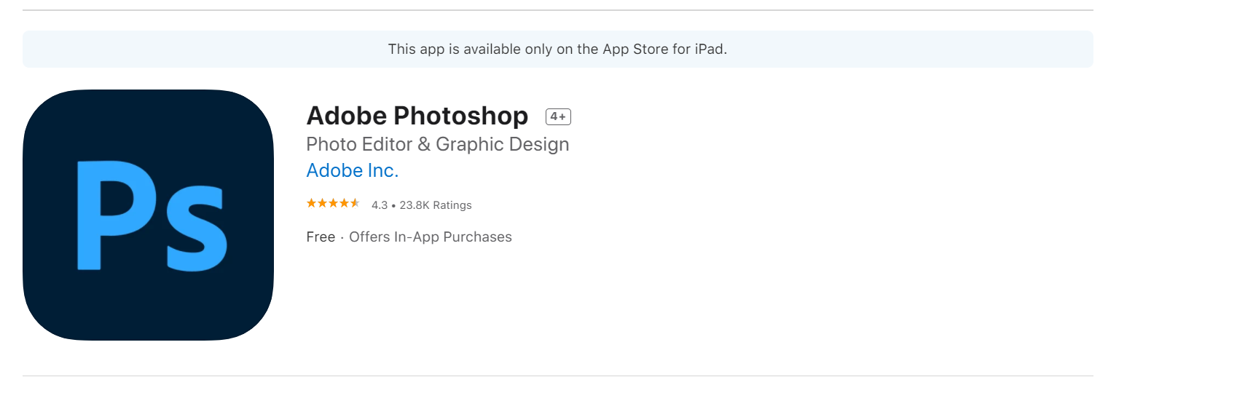Click the 4.3 rating score

[x=379, y=205]
